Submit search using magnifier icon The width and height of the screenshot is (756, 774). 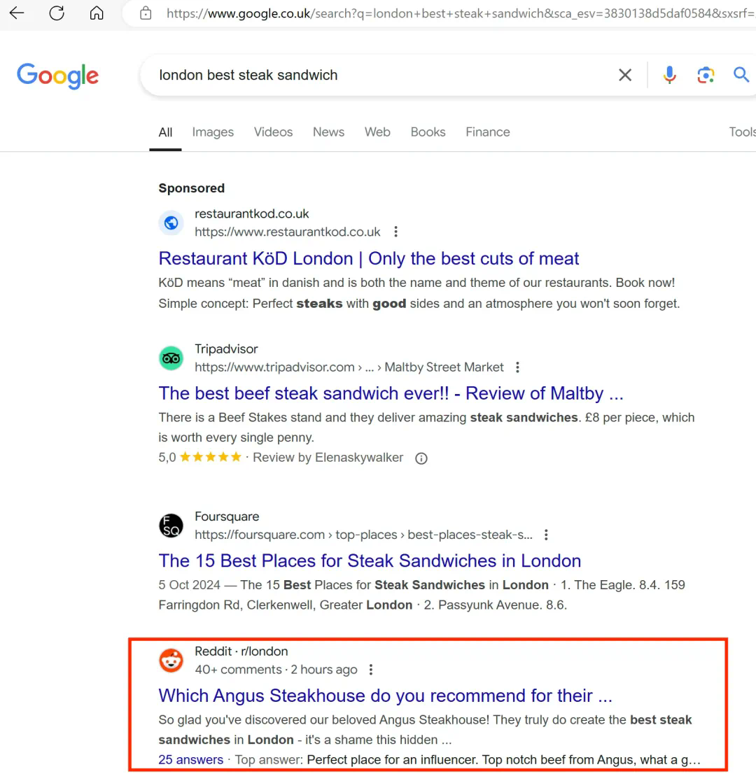tap(741, 75)
